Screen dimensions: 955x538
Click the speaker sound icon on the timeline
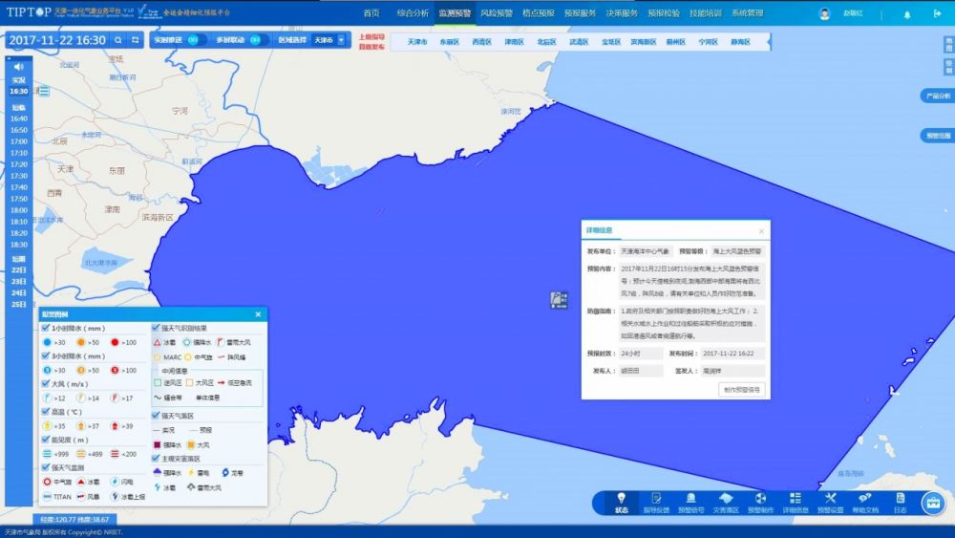(x=18, y=66)
